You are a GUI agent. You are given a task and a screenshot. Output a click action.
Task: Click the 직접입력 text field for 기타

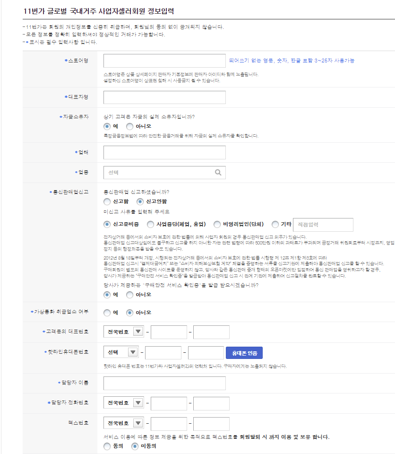(x=323, y=225)
